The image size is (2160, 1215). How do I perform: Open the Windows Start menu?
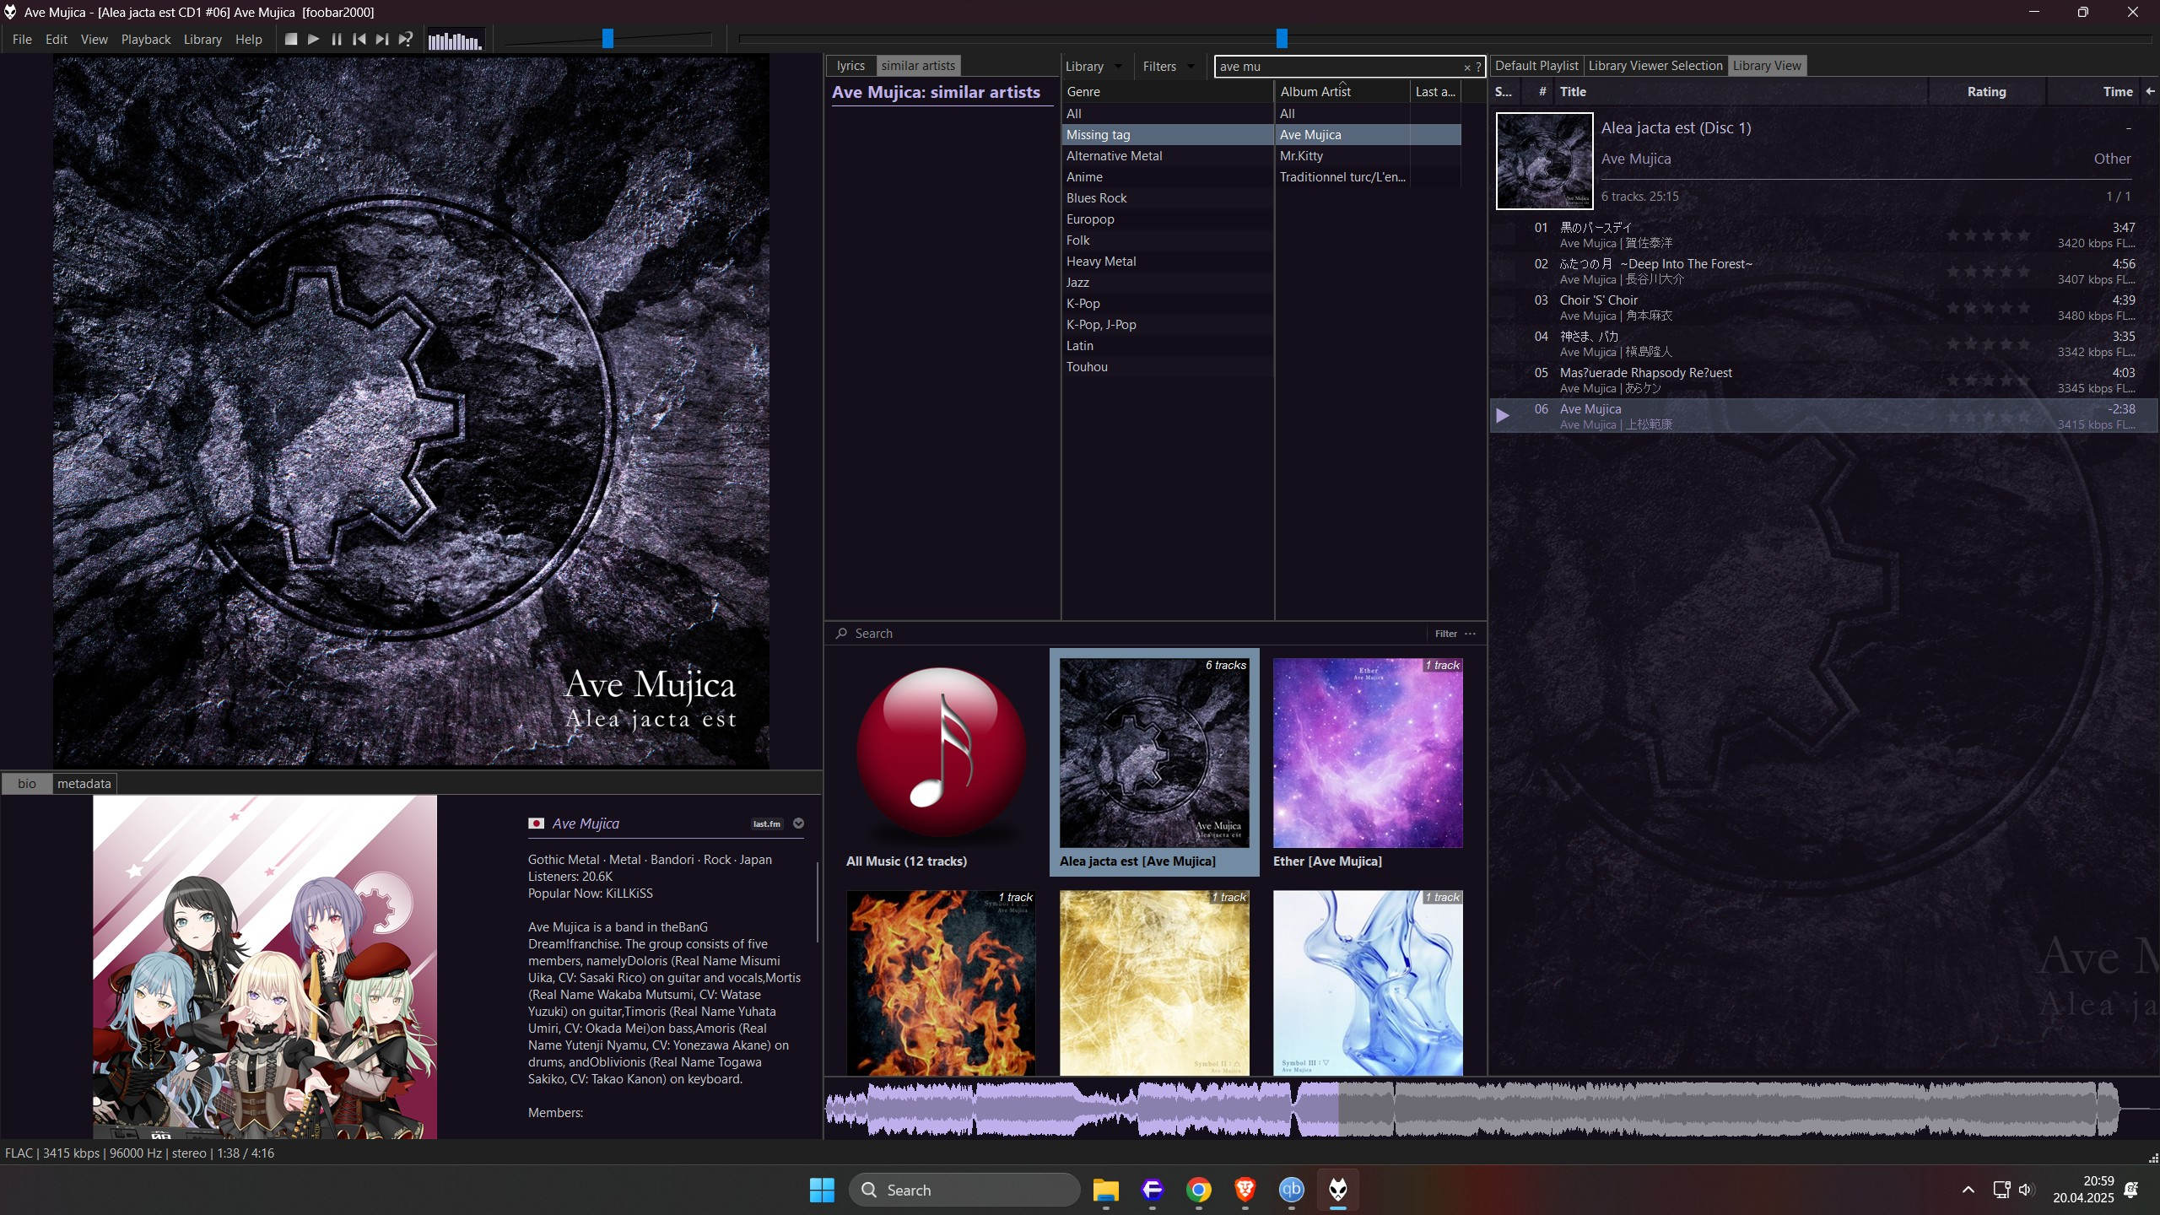[822, 1190]
